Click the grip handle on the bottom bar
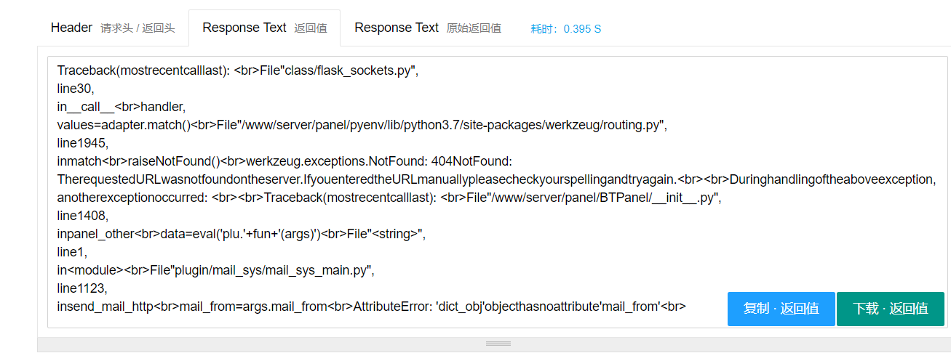The height and width of the screenshot is (353, 951). coord(498,344)
